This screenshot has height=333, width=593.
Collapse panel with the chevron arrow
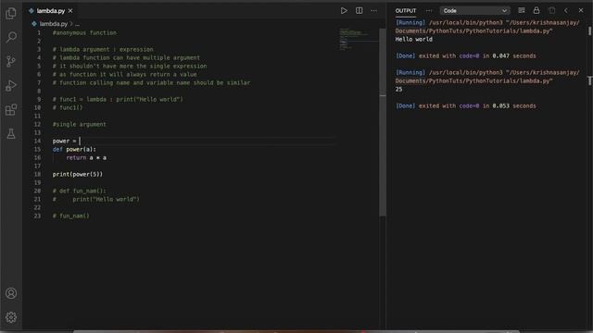point(566,10)
